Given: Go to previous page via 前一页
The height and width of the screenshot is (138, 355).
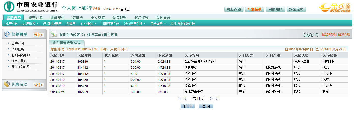Looking at the screenshot, I should click(x=183, y=99).
